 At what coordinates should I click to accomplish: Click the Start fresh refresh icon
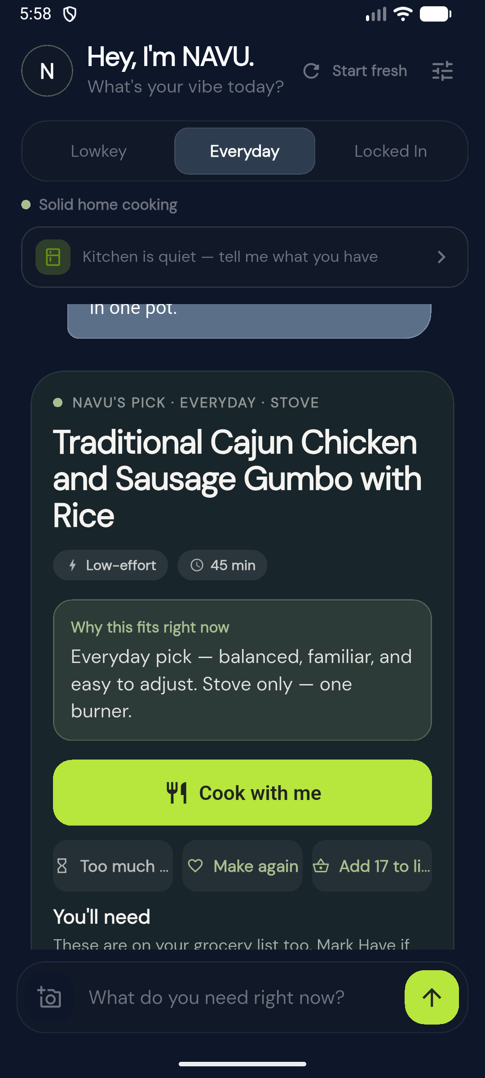click(311, 71)
